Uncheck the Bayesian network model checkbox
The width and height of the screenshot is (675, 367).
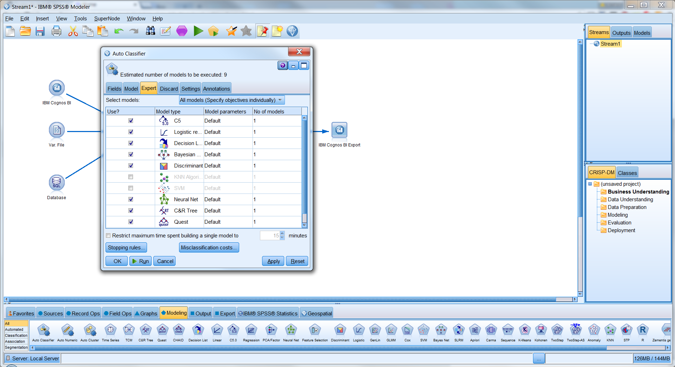[131, 155]
